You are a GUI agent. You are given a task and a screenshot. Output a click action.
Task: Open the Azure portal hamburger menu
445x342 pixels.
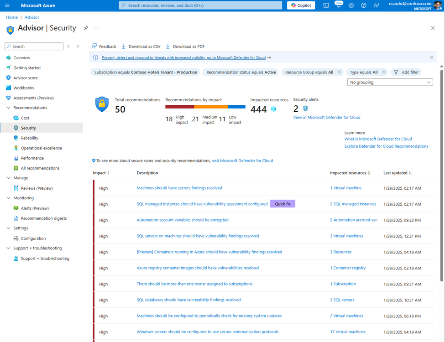(7, 5)
